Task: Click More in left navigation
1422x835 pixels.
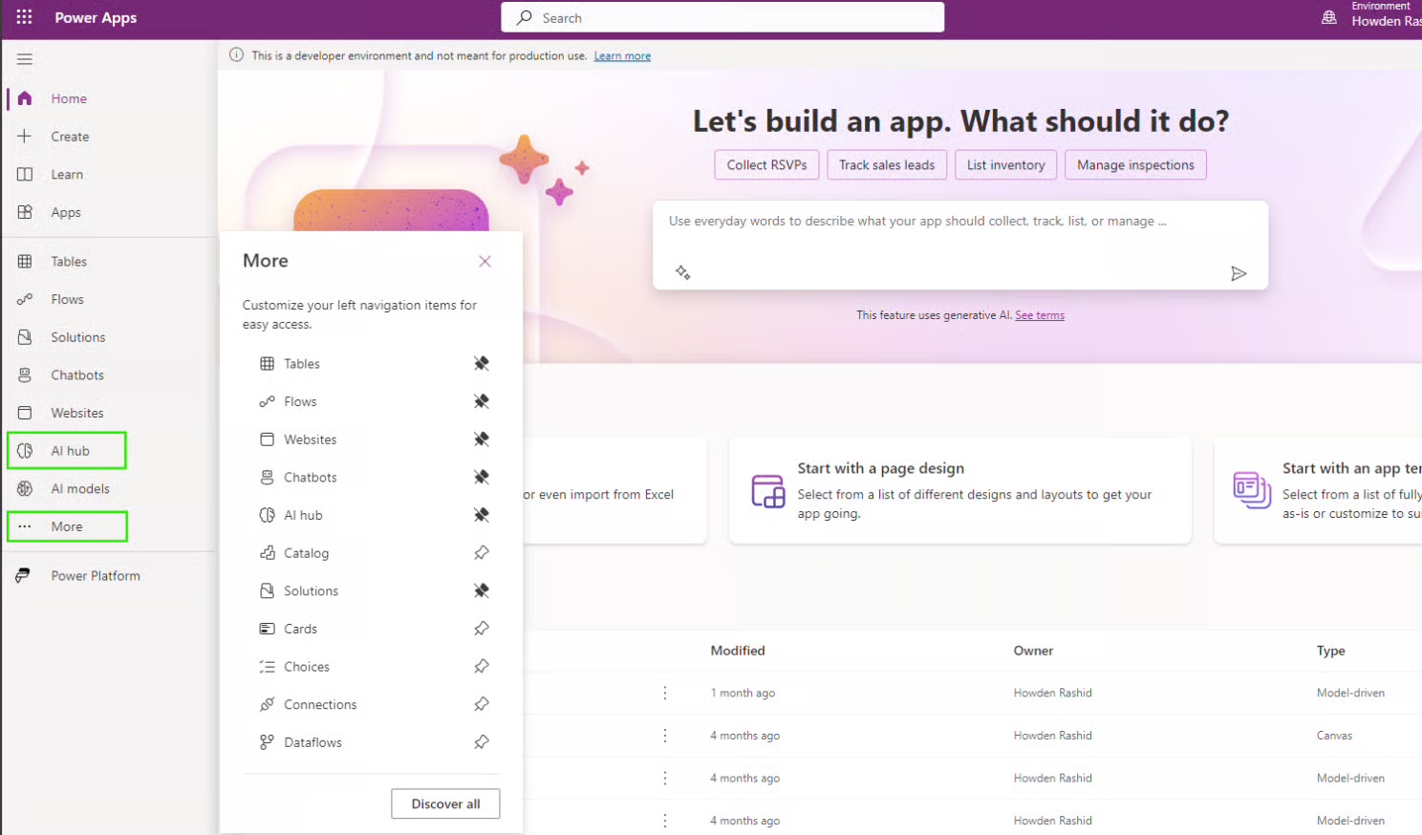Action: point(67,526)
